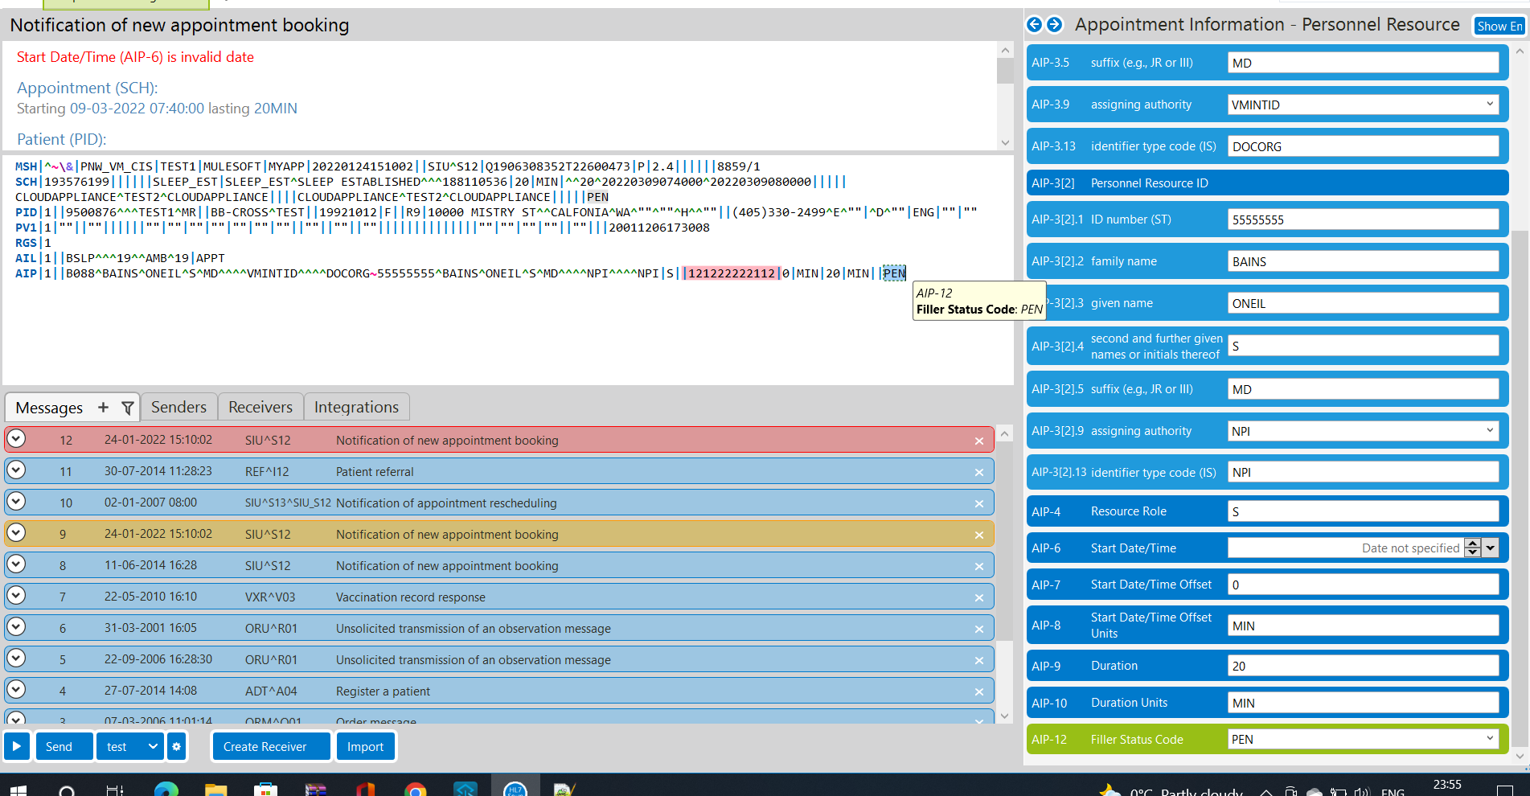The width and height of the screenshot is (1530, 796).
Task: Delete message 7 Vaccination record with X
Action: click(979, 597)
